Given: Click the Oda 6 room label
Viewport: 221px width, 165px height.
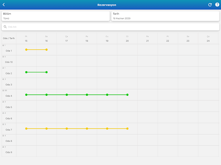Looking at the screenshot, I should click(x=9, y=119).
